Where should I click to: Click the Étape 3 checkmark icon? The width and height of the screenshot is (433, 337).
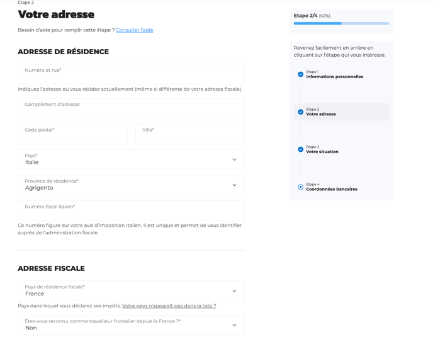coord(300,149)
